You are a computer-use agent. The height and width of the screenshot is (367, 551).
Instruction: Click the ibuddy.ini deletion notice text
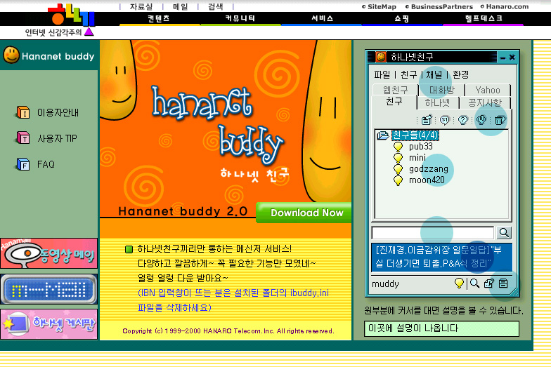tap(233, 300)
